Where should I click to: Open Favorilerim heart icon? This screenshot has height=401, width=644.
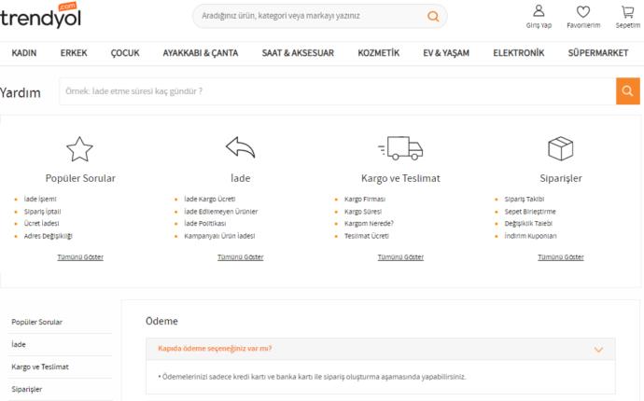[x=583, y=11]
